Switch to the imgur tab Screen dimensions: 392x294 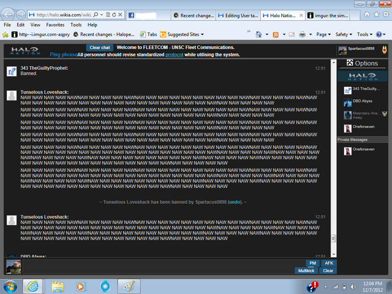328,15
